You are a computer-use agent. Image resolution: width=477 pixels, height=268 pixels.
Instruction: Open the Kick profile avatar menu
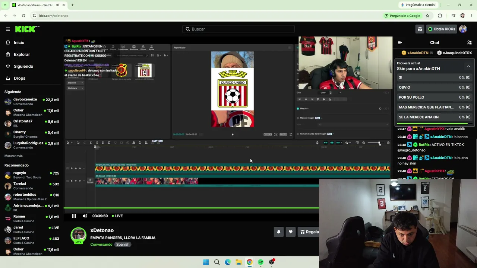[x=463, y=29]
